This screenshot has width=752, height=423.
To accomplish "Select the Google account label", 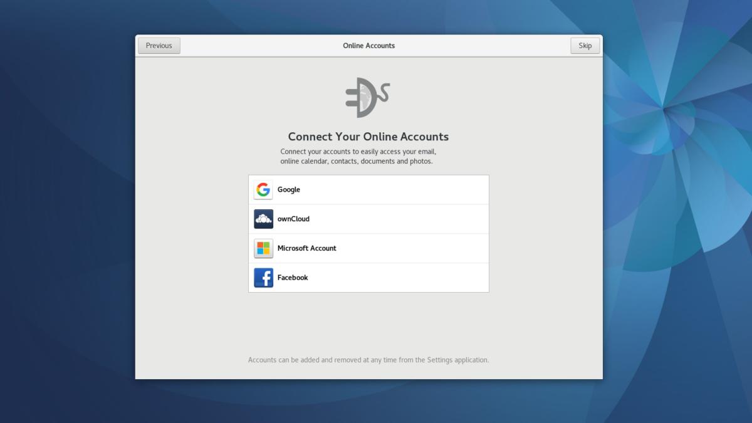I will 289,190.
